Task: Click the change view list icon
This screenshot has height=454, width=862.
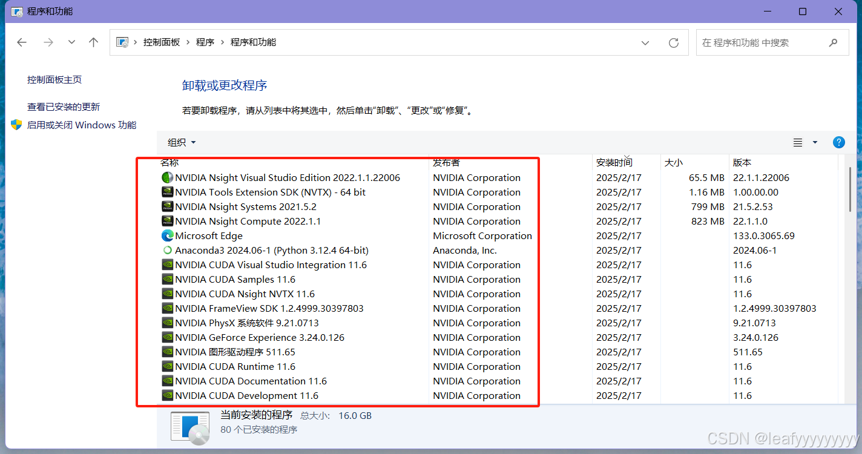Action: 798,142
